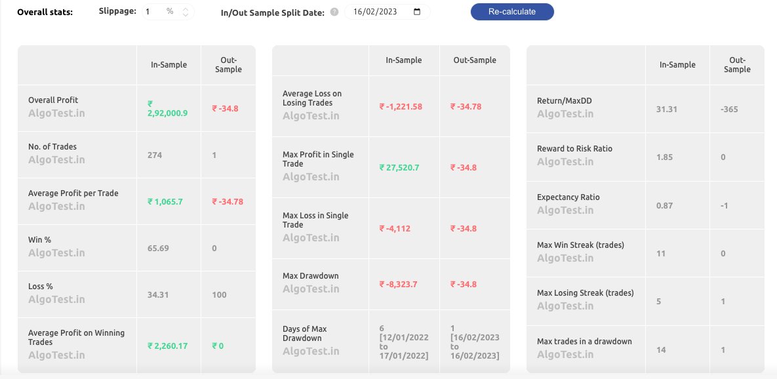Select Max Profit in Single Trade 27,520.7
This screenshot has height=379, width=777.
tap(399, 167)
